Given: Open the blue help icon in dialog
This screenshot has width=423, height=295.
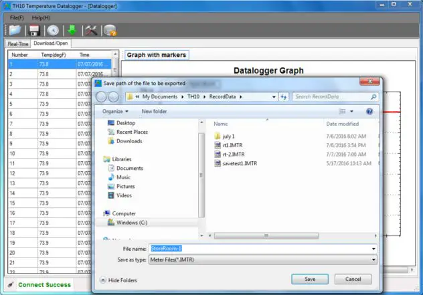Looking at the screenshot, I should (x=369, y=111).
